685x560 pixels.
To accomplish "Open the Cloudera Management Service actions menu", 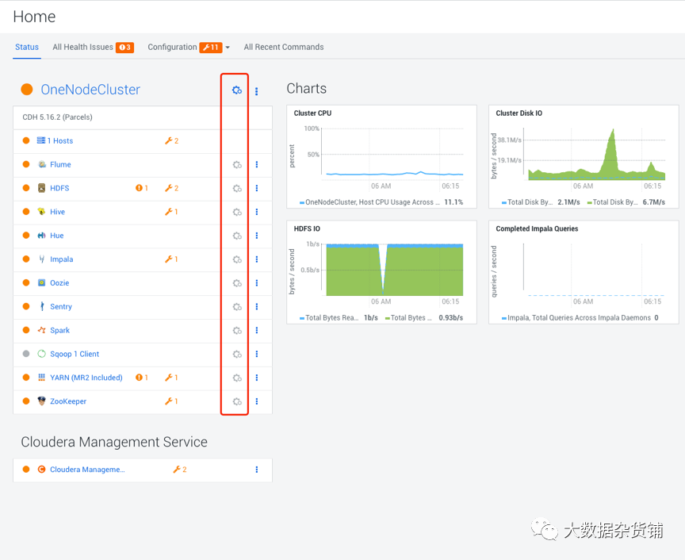I will coord(257,470).
